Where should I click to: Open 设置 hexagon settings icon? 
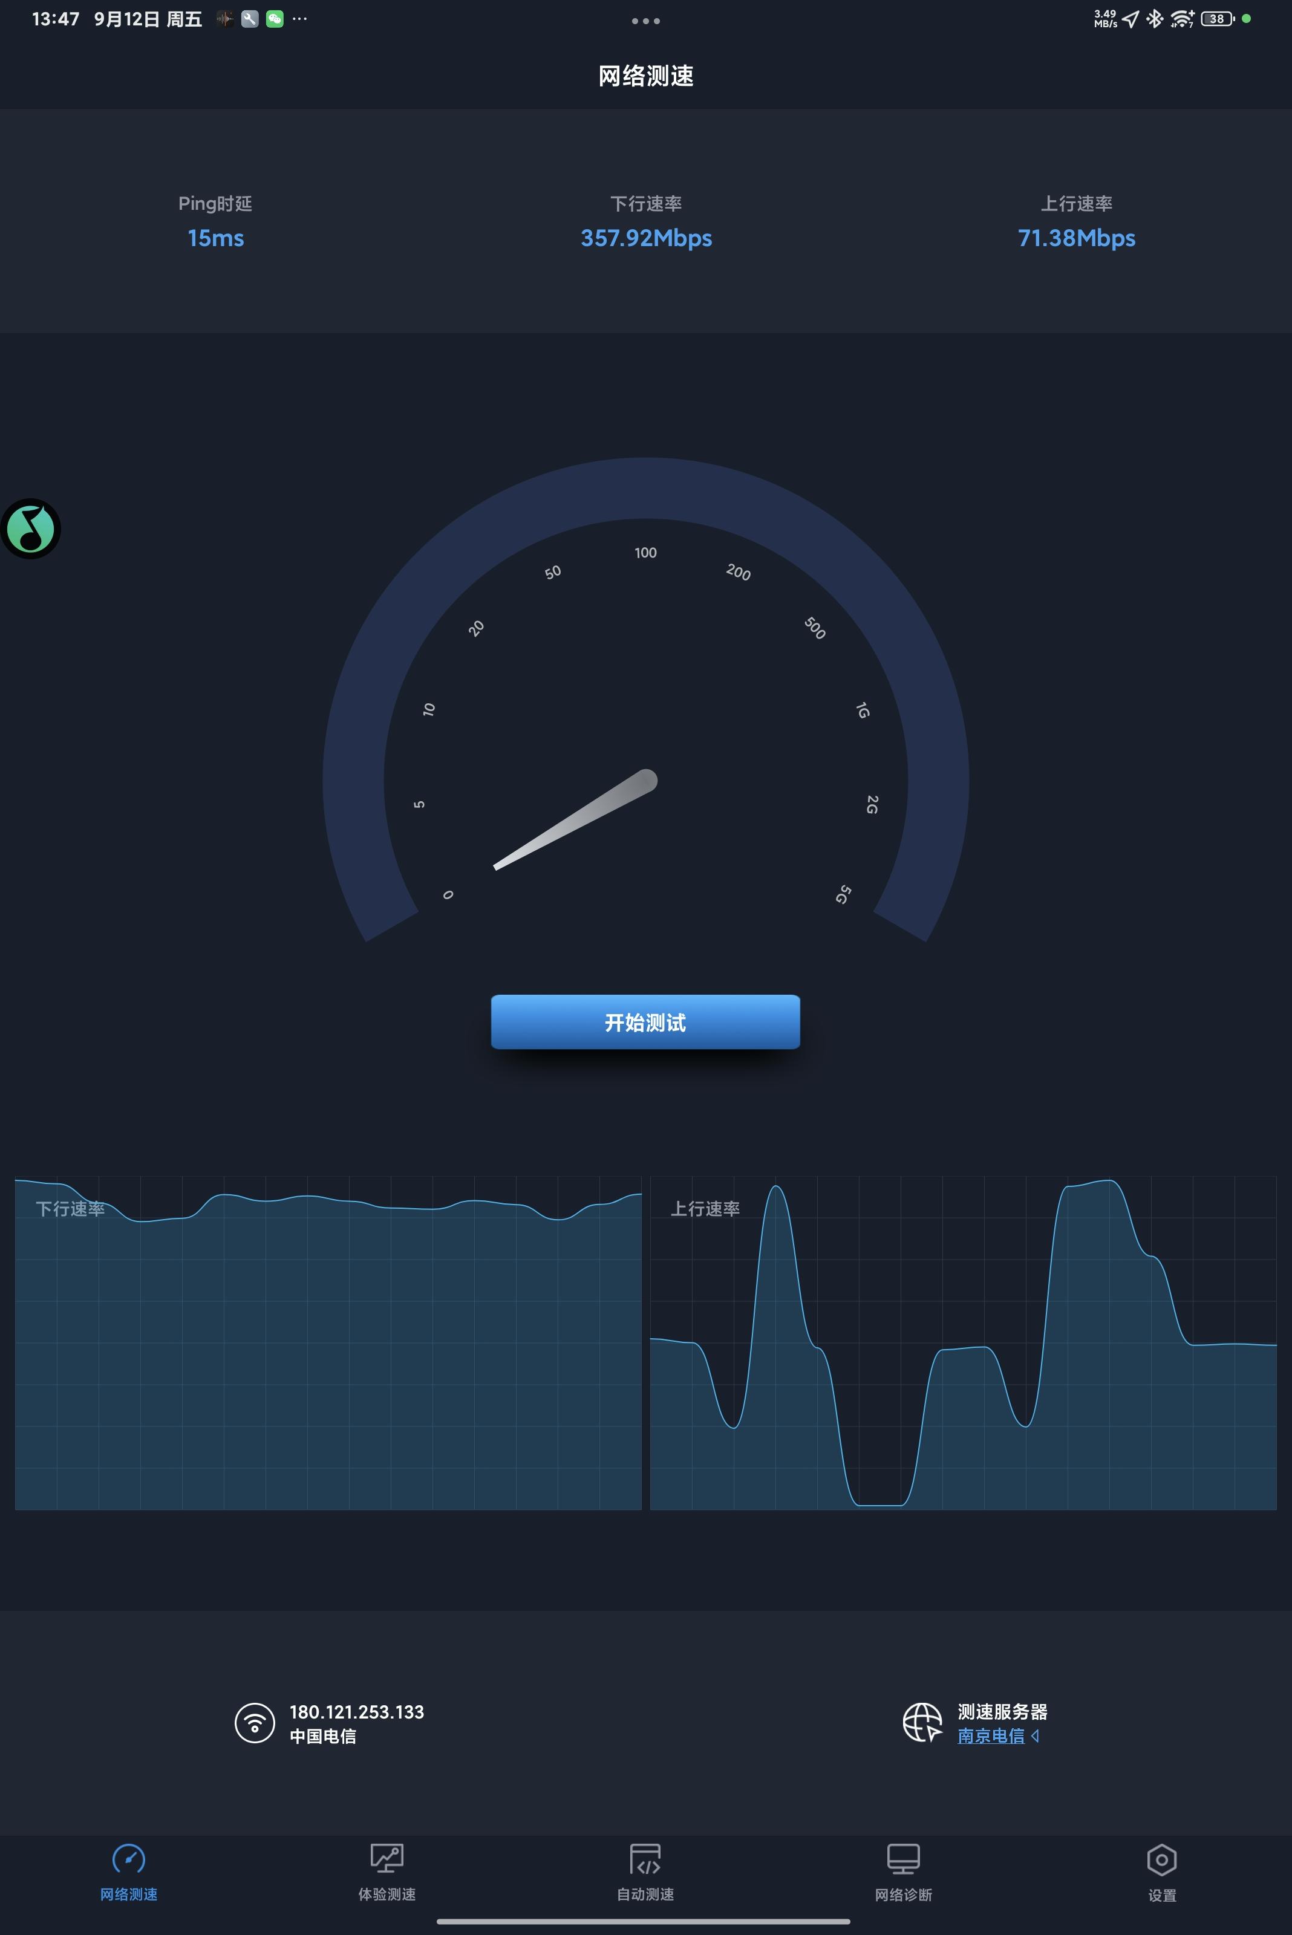[x=1161, y=1859]
